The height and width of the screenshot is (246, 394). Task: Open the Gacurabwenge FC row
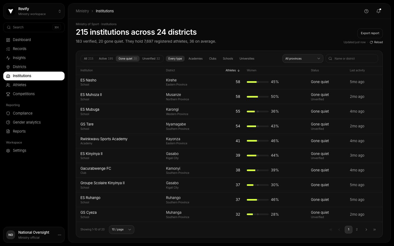(229, 170)
